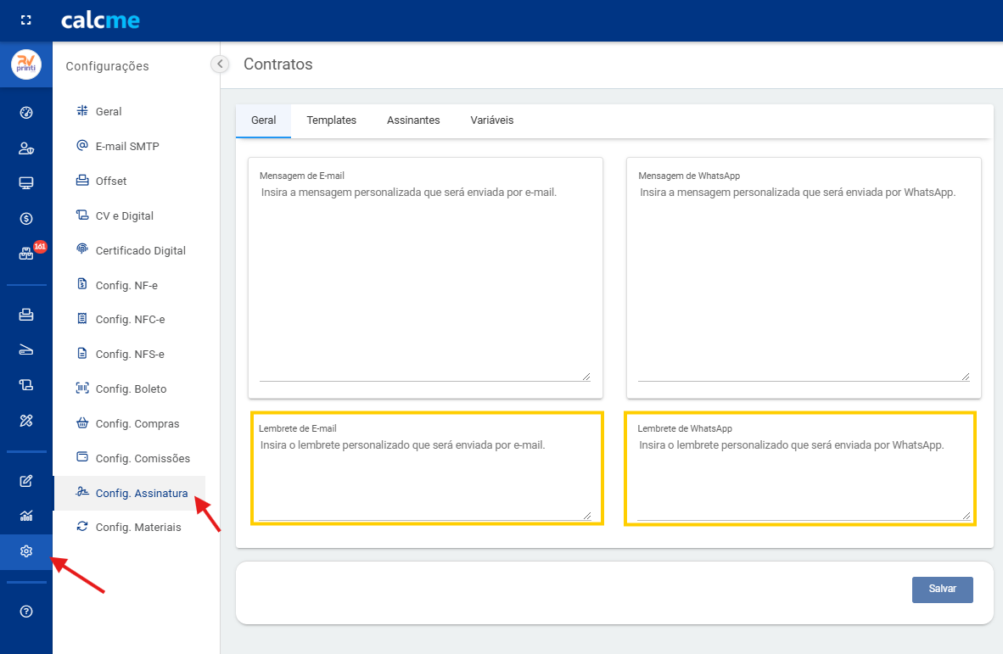Image resolution: width=1003 pixels, height=654 pixels.
Task: Open the financial dollar icon in sidebar
Action: pos(26,219)
